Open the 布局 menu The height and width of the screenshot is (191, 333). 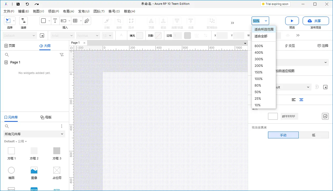click(x=69, y=11)
